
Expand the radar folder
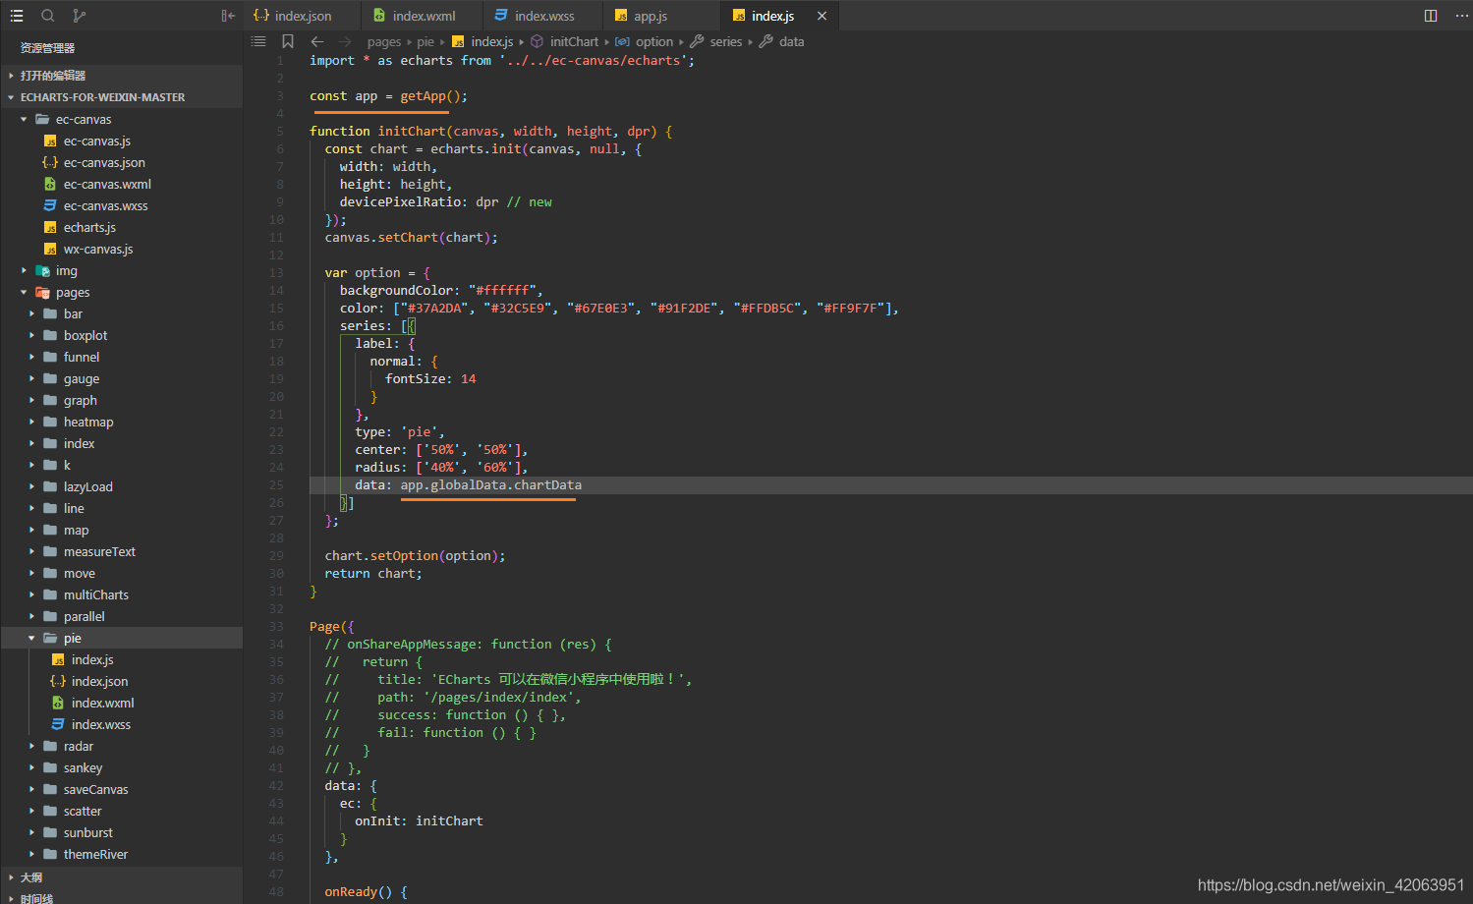click(122, 746)
